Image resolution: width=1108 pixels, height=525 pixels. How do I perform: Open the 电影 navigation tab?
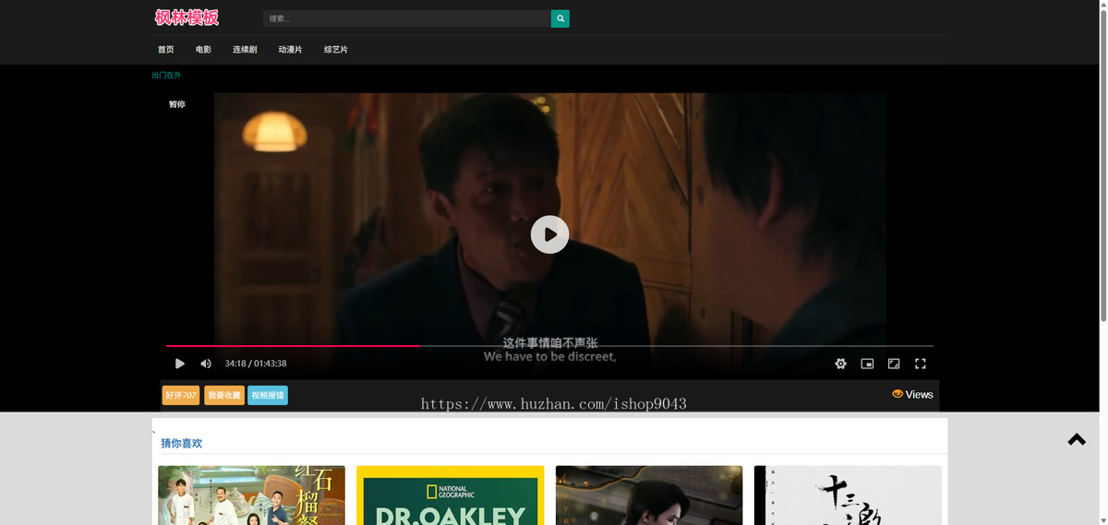(203, 50)
